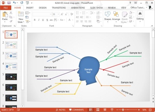Viewport: 155px width, 112px height.
Task: Switch to SLIDE SHOW tab
Action: coord(96,8)
